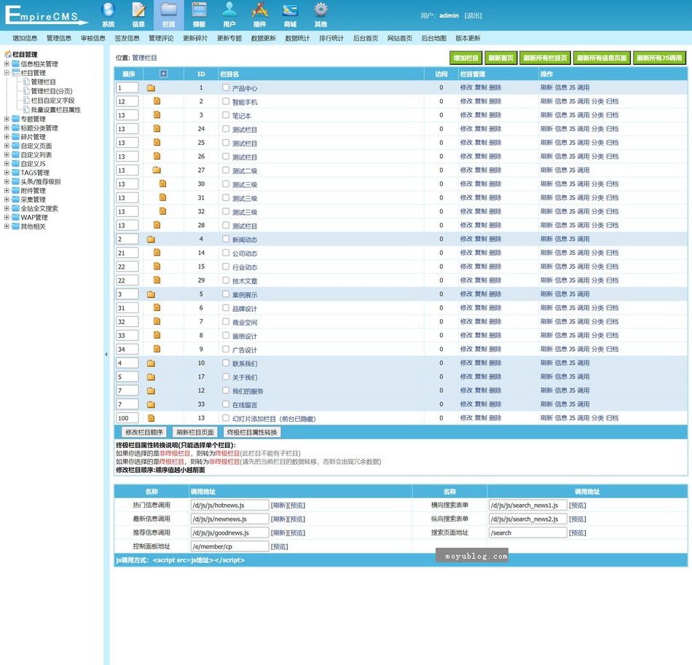
Task: Expand the 头条/推荐级别 tree node
Action: click(x=7, y=181)
